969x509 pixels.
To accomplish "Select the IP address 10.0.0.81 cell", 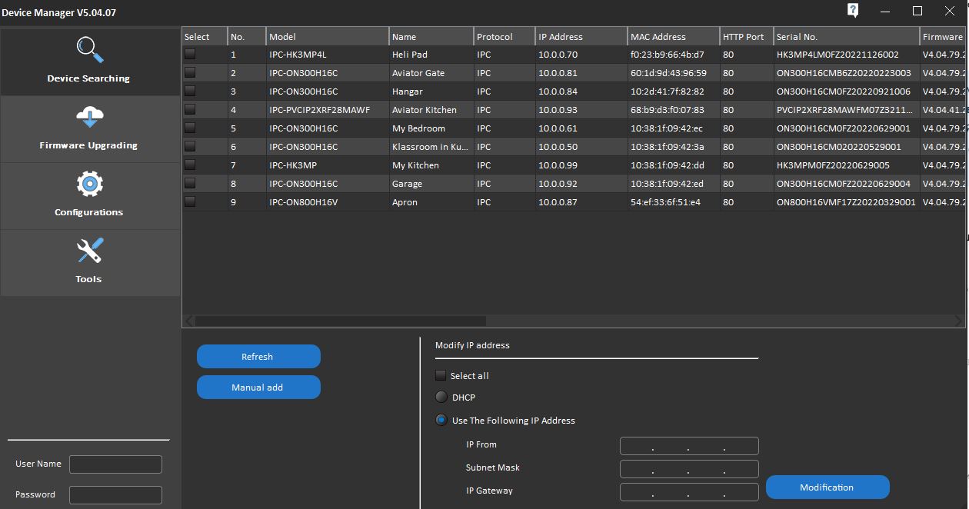I will 581,73.
